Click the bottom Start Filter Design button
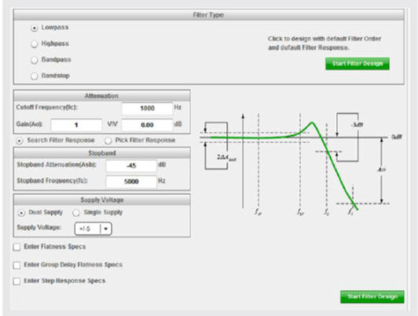Viewport: 418px width, 316px height. [x=372, y=297]
